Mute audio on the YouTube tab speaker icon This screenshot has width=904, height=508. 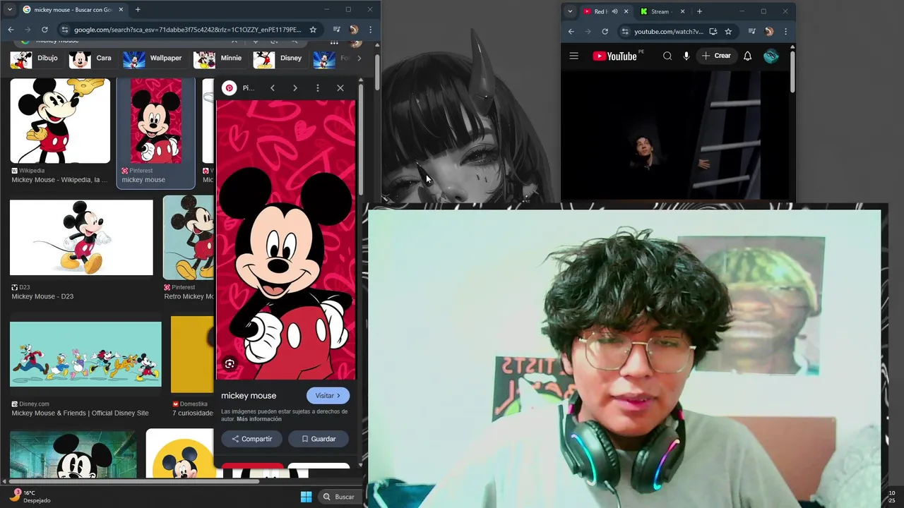614,11
